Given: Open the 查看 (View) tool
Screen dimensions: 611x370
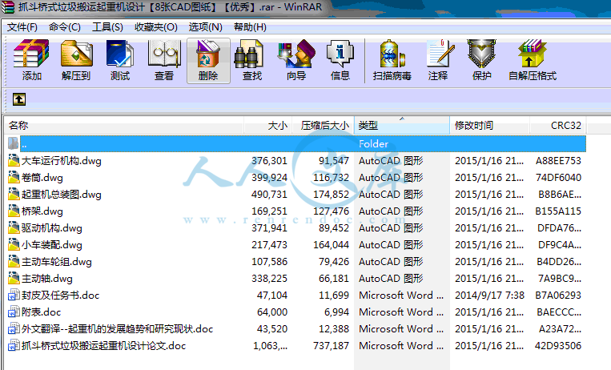Looking at the screenshot, I should point(163,60).
